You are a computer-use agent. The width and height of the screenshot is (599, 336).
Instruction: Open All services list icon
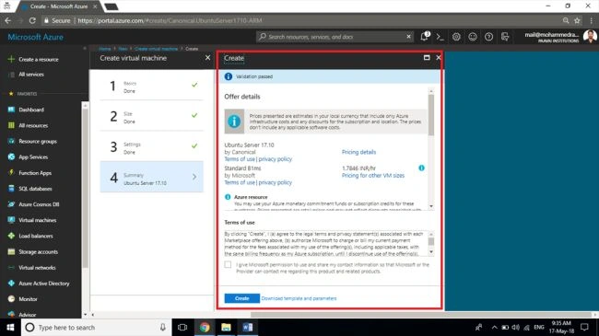point(11,75)
